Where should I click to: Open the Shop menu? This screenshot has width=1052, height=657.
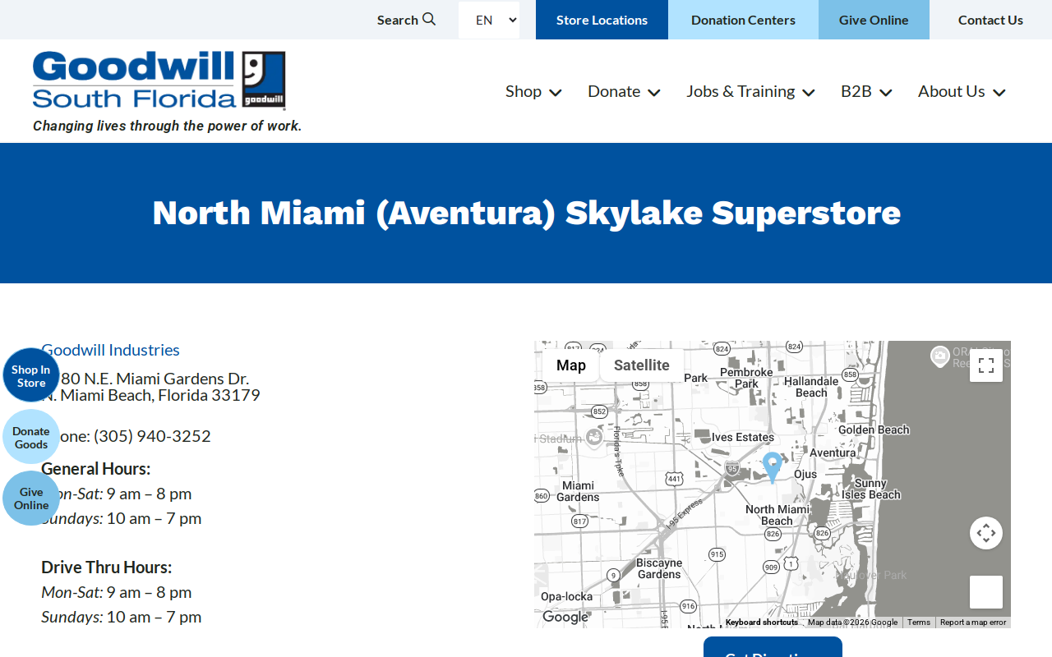524,91
